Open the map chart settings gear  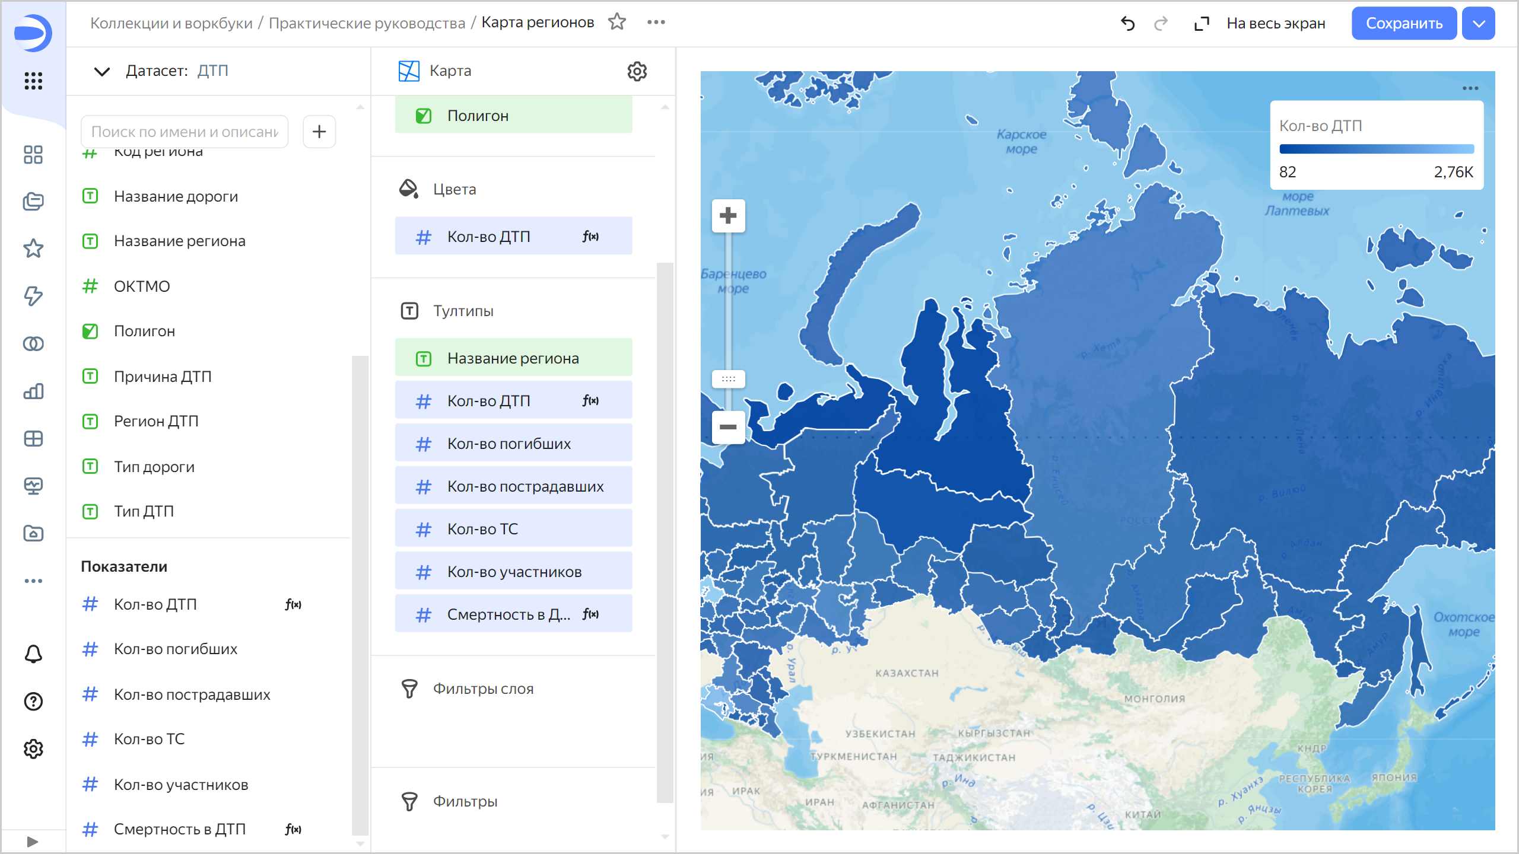pyautogui.click(x=637, y=71)
